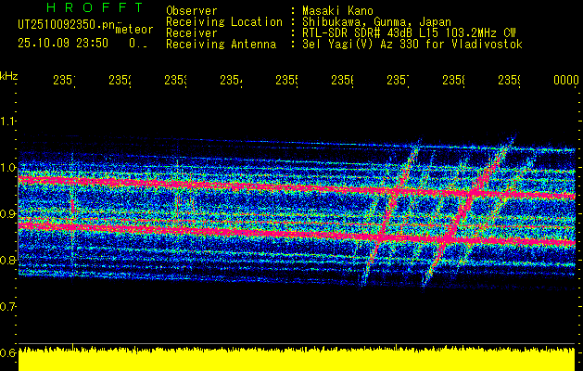Viewport: 583px width, 371px height.
Task: Click the 0000 time axis marker
Action: click(x=566, y=81)
